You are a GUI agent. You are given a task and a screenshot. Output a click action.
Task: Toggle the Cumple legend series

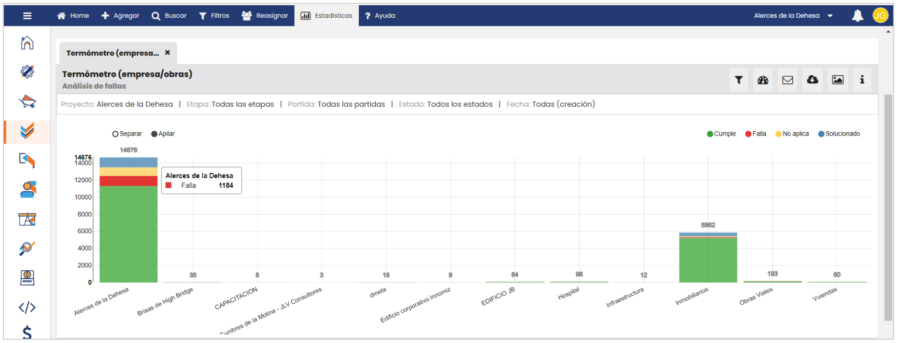(721, 134)
